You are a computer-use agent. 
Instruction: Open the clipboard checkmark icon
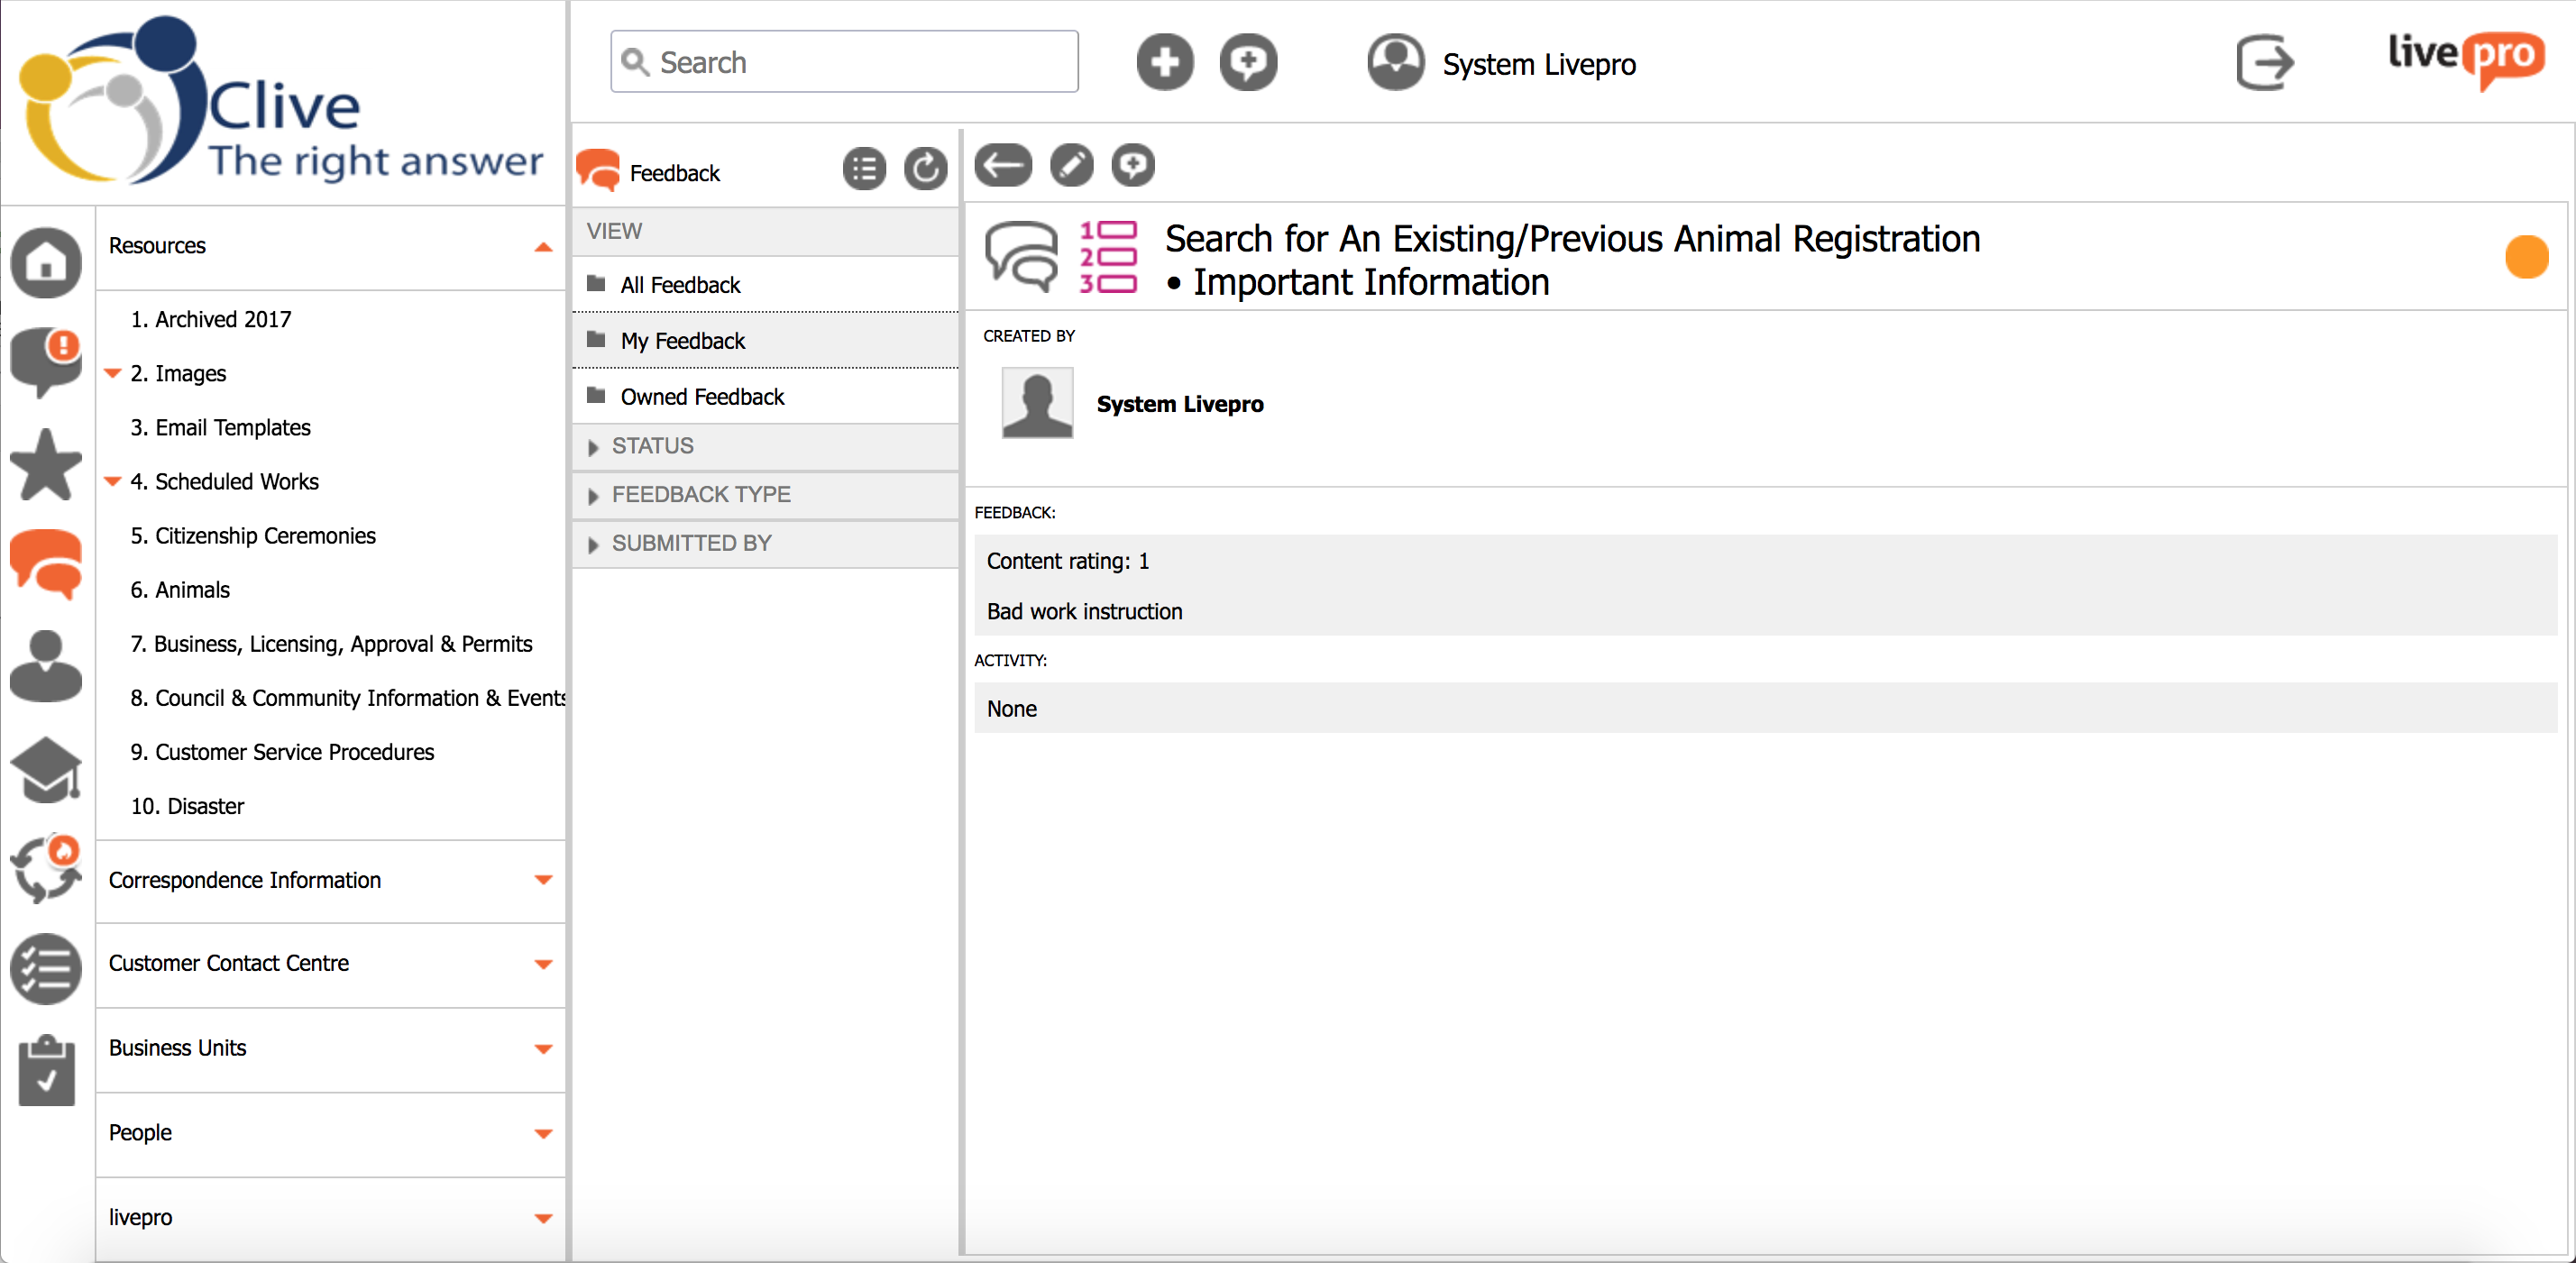[46, 1071]
